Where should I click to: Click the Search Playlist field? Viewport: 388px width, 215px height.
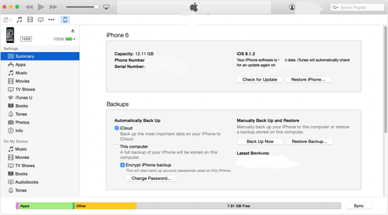click(x=357, y=7)
